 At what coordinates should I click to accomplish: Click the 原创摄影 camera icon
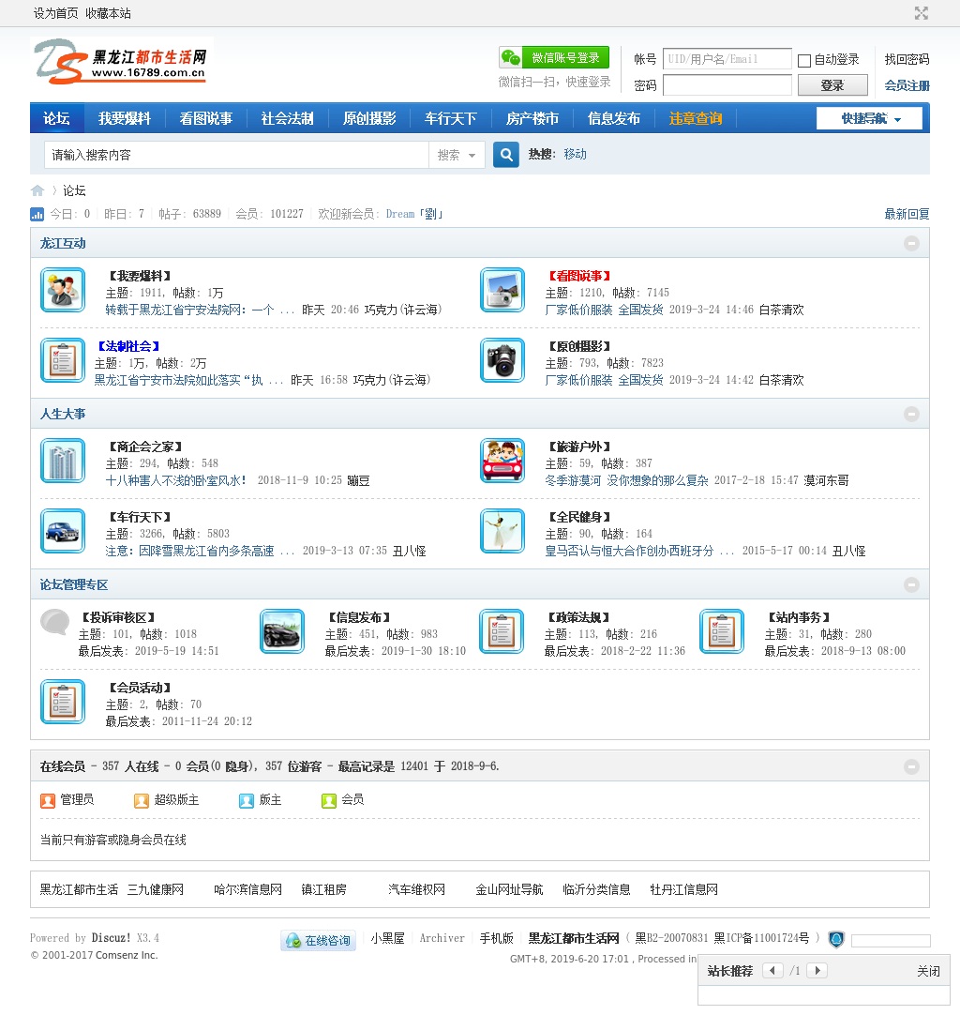coord(502,360)
